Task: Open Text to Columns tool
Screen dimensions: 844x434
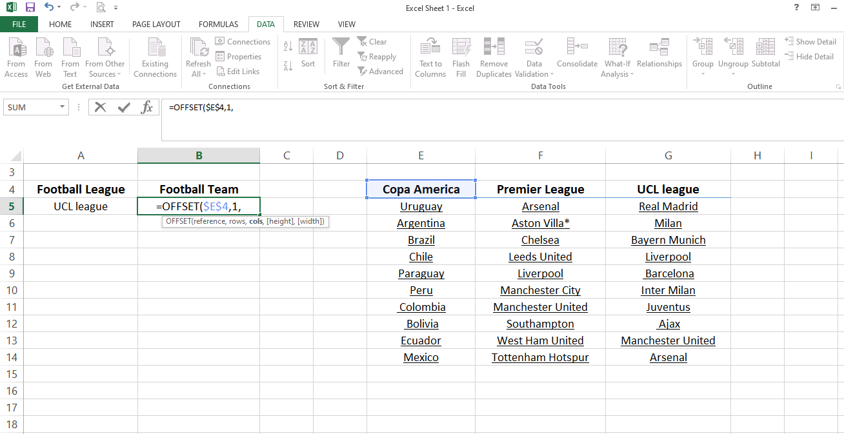Action: (430, 48)
